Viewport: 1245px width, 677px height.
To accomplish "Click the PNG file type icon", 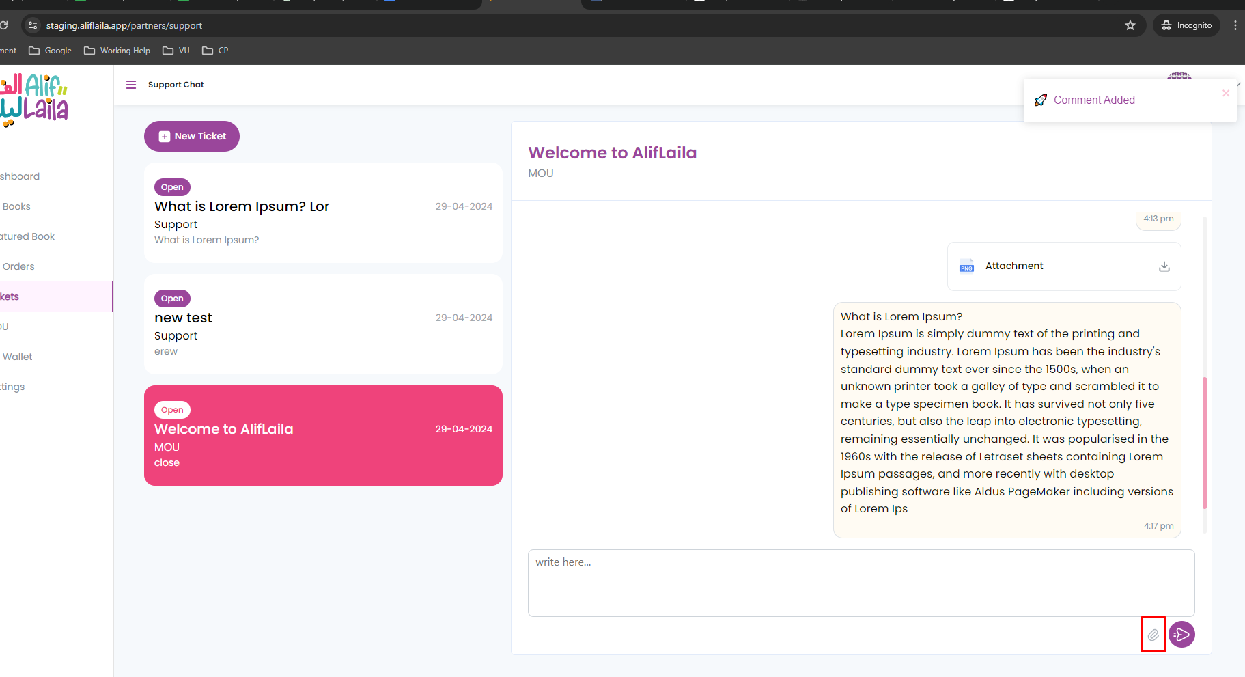I will (966, 266).
